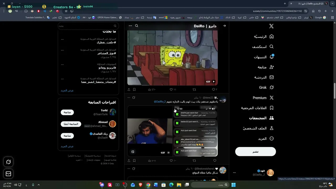Open الملف الشخصي profile
Image resolution: width=336 pixels, height=189 pixels.
(x=258, y=128)
